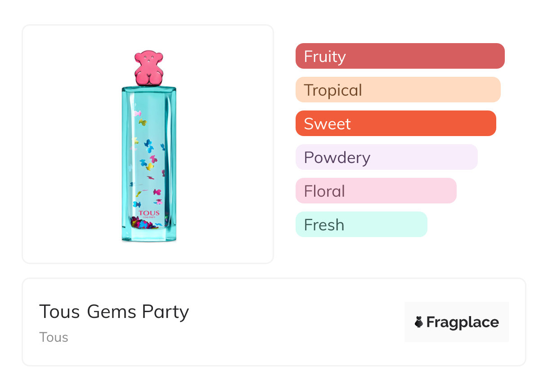This screenshot has width=548, height=388.
Task: Click the small GEMS PARTY text on bottle
Action: coord(148,218)
